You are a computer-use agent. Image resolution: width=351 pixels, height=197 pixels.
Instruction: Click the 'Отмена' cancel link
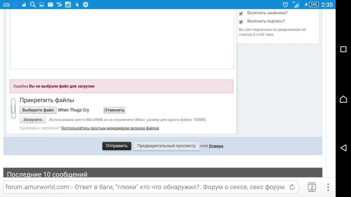coord(216,146)
